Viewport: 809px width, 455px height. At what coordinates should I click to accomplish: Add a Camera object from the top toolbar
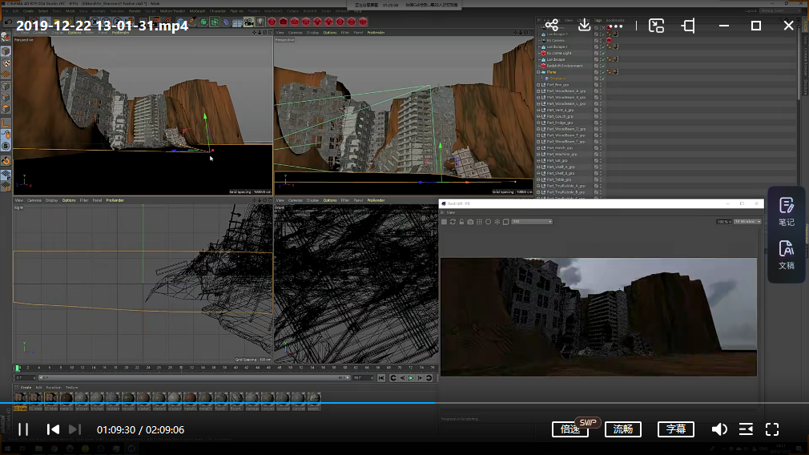click(x=248, y=22)
